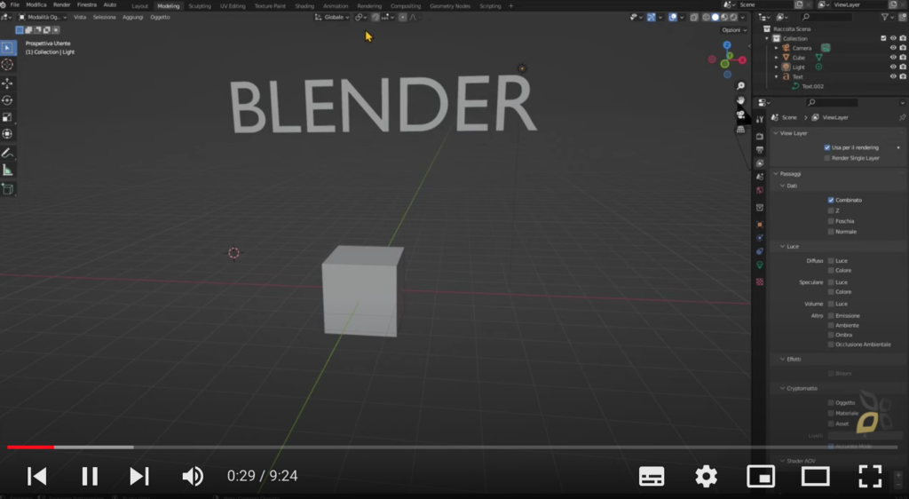
Task: Select the Add Cube tool
Action: coord(7,189)
